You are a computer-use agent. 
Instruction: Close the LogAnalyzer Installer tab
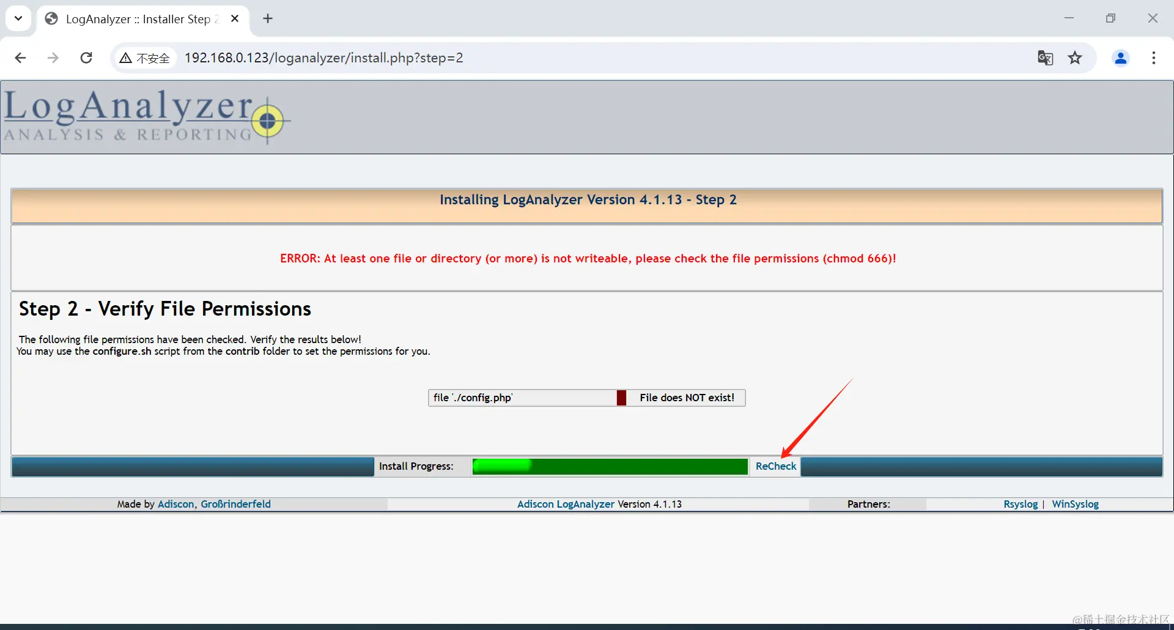235,19
